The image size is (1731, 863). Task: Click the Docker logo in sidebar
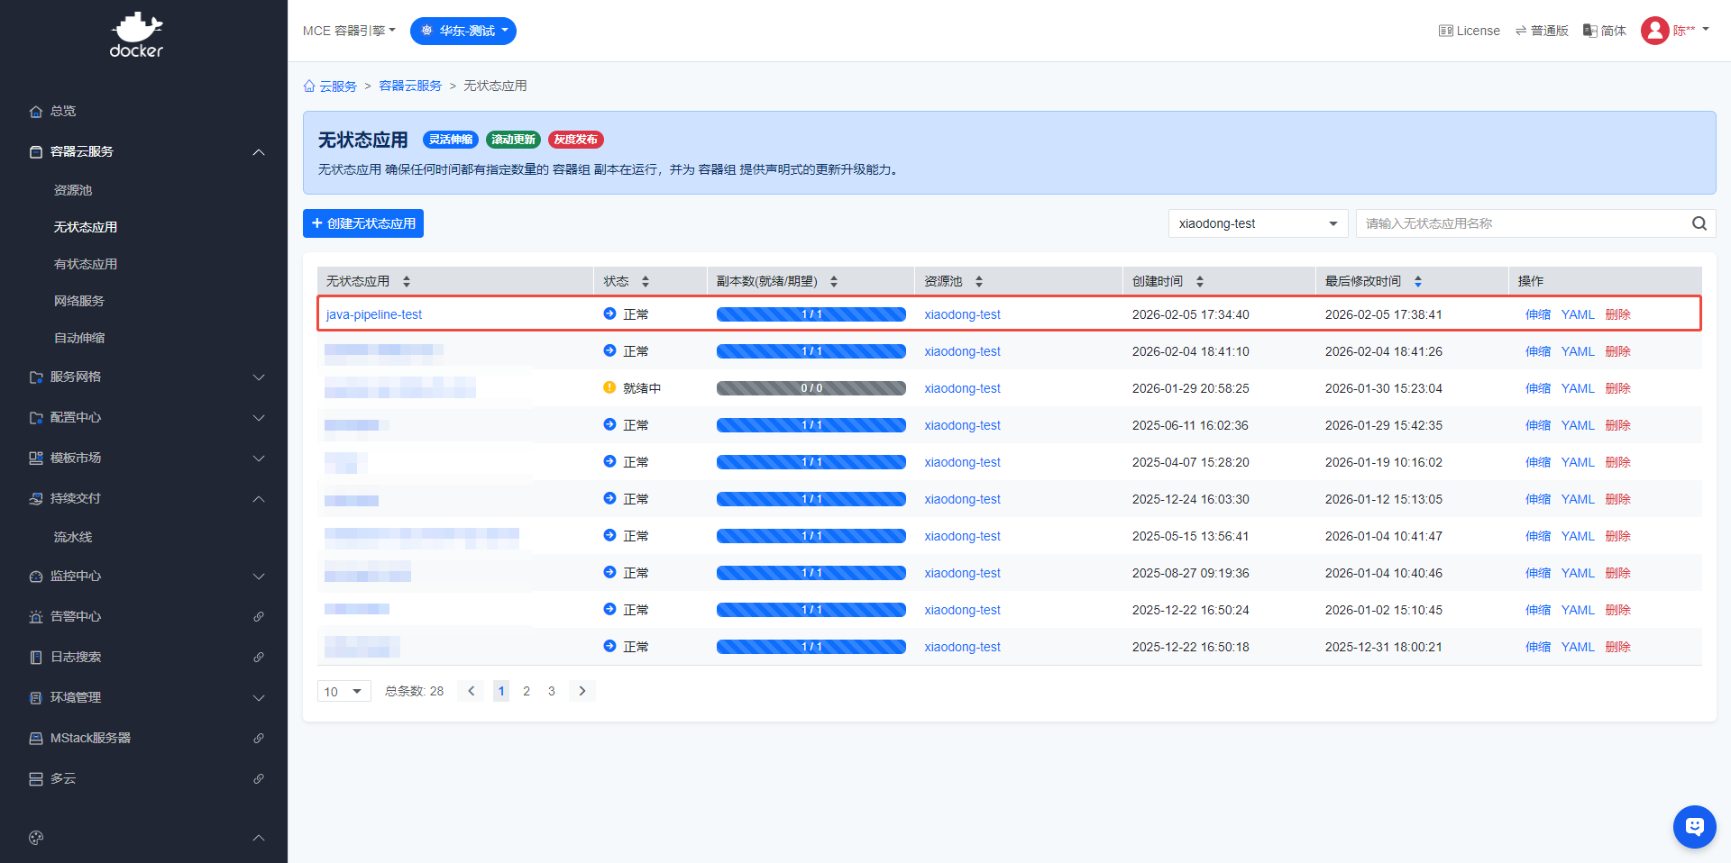point(136,35)
